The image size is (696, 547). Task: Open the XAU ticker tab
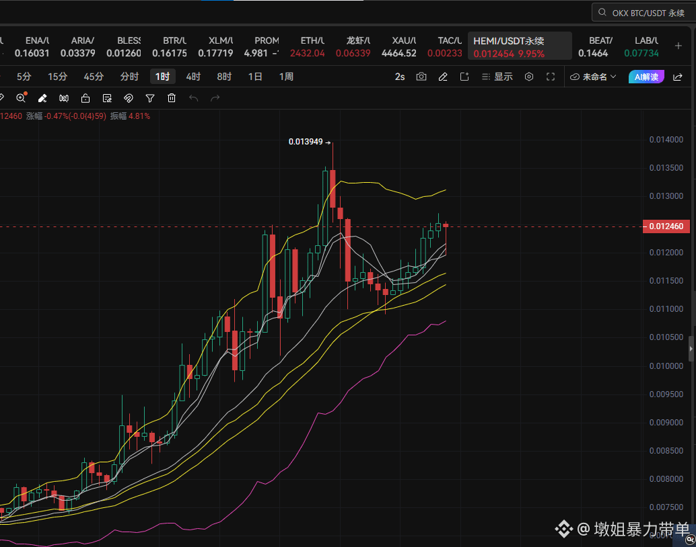click(x=399, y=46)
